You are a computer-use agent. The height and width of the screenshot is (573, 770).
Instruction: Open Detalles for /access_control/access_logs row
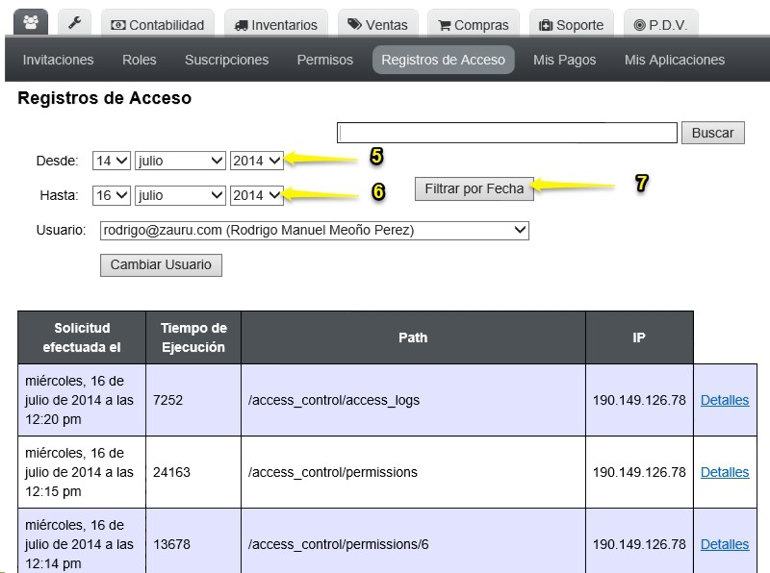pyautogui.click(x=725, y=400)
